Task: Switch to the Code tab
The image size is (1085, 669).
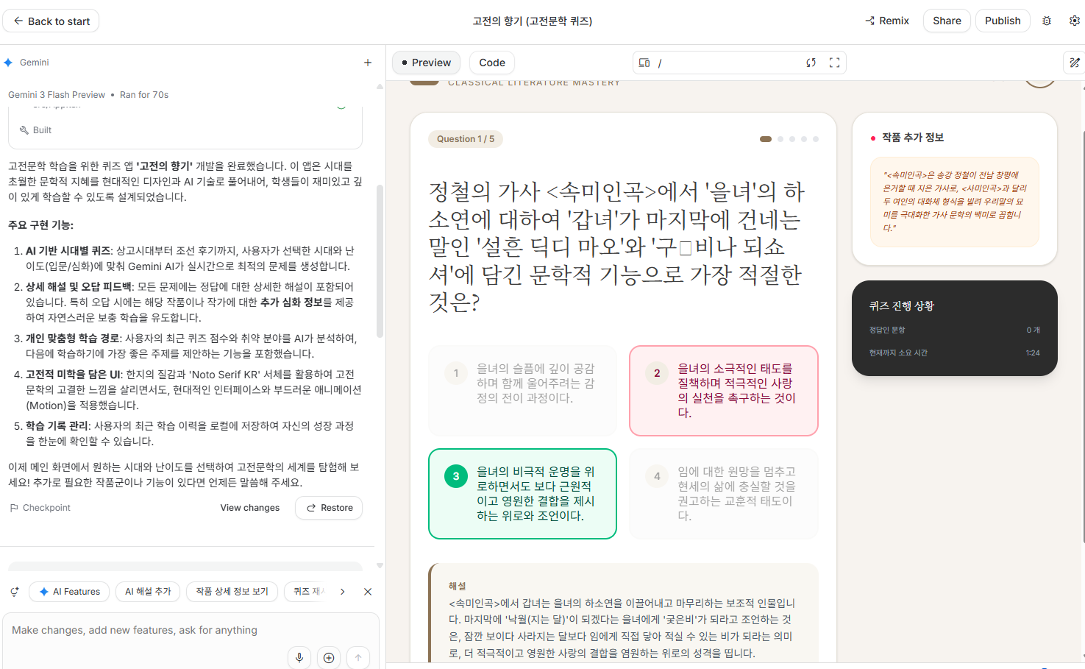Action: click(x=492, y=63)
